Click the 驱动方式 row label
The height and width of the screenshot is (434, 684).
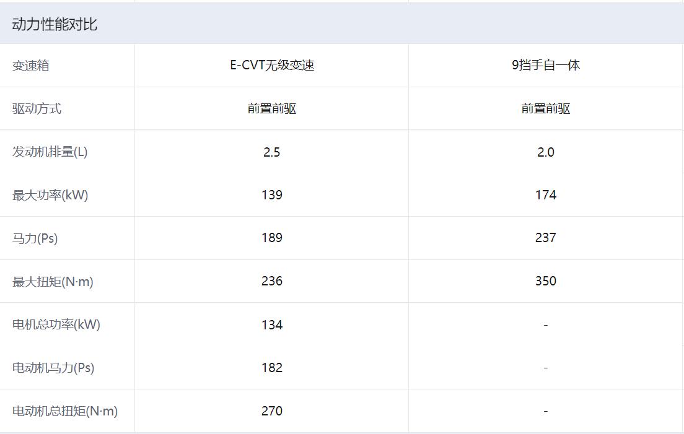pyautogui.click(x=37, y=109)
